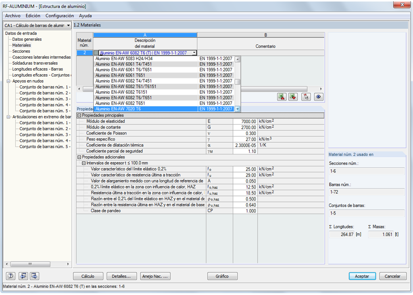Screen dimensions: 413x295
Task: Click the Excel import icon with down arrow
Action: tap(293, 97)
